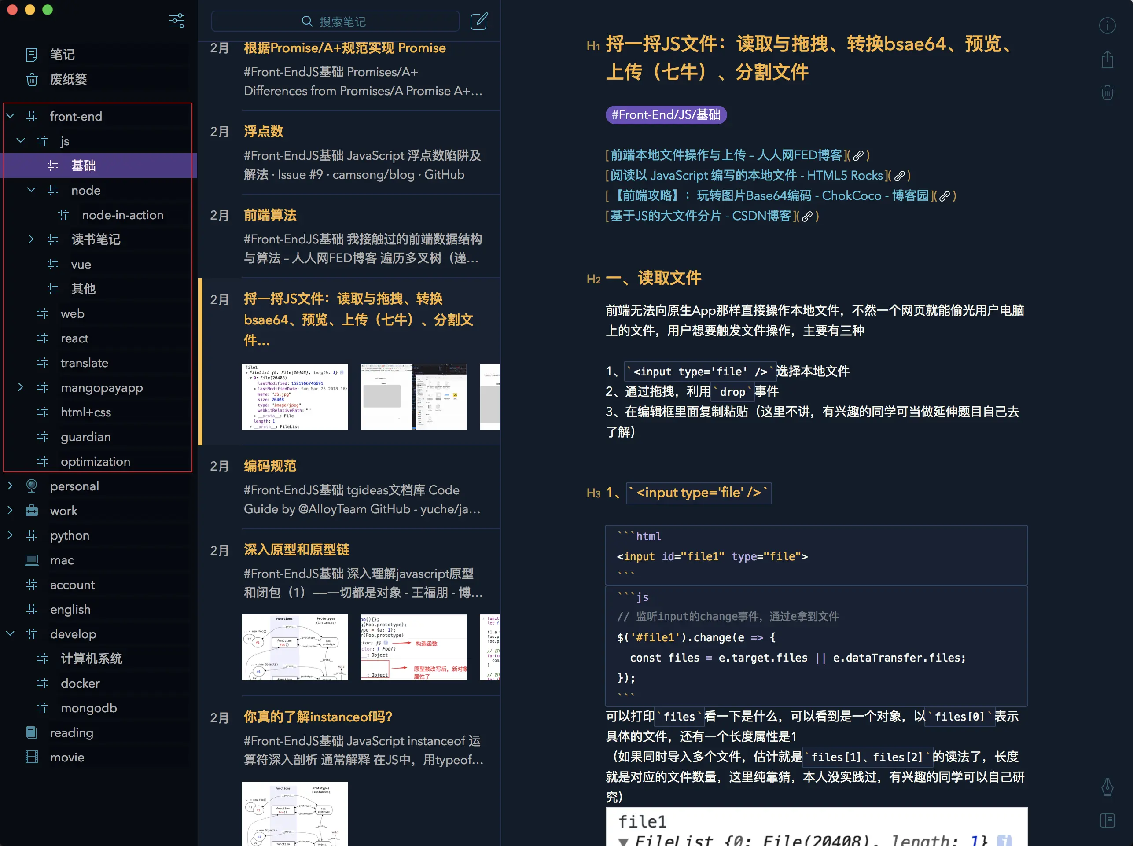The image size is (1133, 846).
Task: Collapse the front-end tag tree
Action: coord(10,116)
